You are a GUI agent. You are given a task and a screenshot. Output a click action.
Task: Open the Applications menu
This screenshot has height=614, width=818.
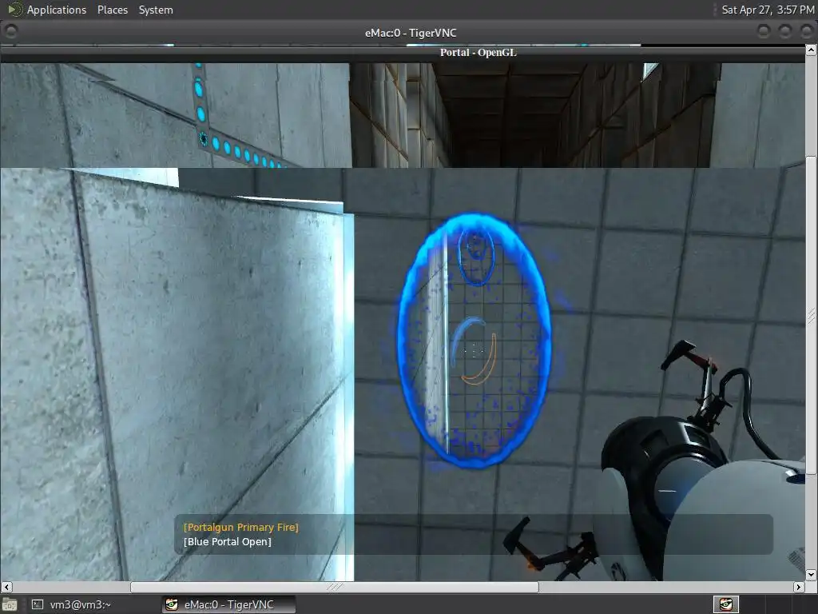57,10
